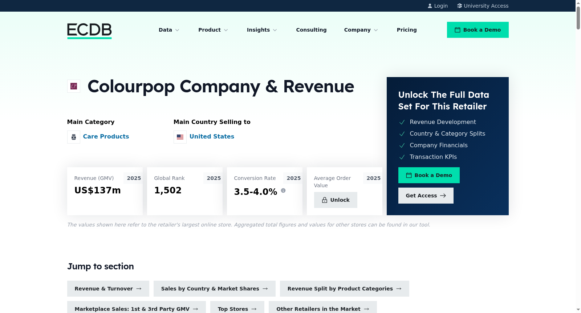Jump to Top Stores section
The image size is (581, 313).
pyautogui.click(x=237, y=308)
